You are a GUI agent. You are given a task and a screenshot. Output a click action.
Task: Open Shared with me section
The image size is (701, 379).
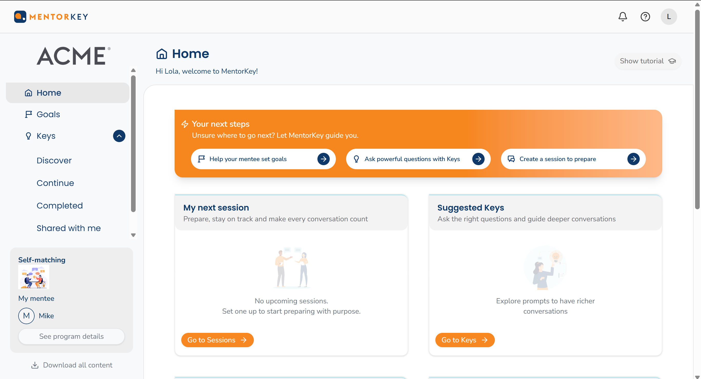point(68,228)
